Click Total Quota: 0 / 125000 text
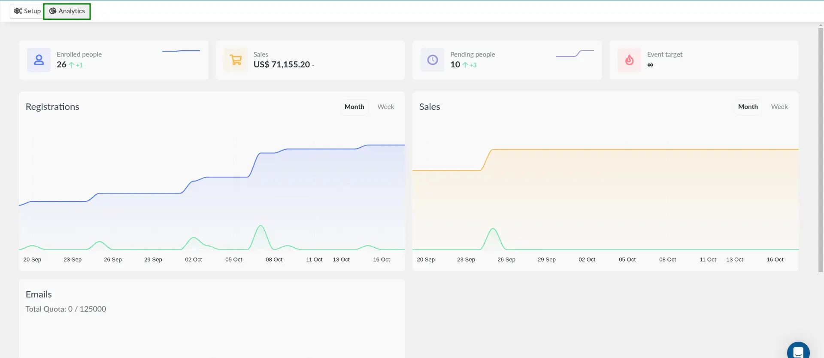Viewport: 824px width, 358px height. coord(66,309)
